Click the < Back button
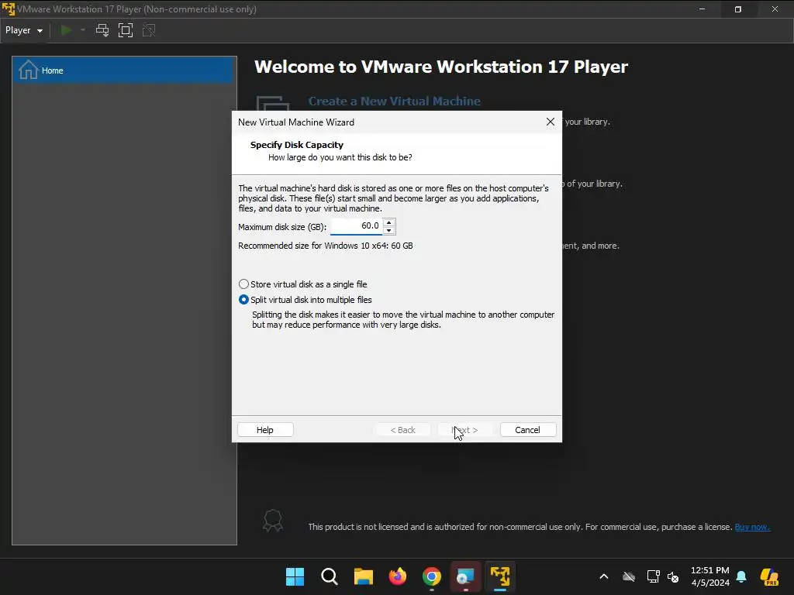The image size is (794, 595). coord(402,429)
